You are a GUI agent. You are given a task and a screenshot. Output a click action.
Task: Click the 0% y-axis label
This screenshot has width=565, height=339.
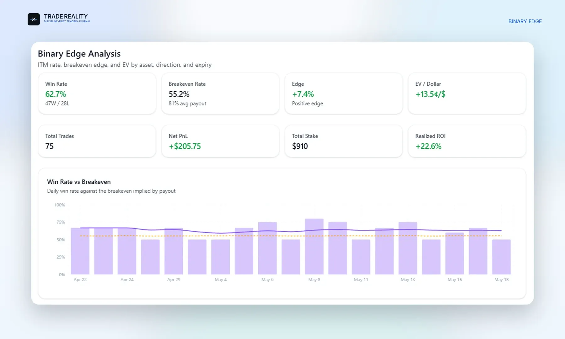(62, 275)
